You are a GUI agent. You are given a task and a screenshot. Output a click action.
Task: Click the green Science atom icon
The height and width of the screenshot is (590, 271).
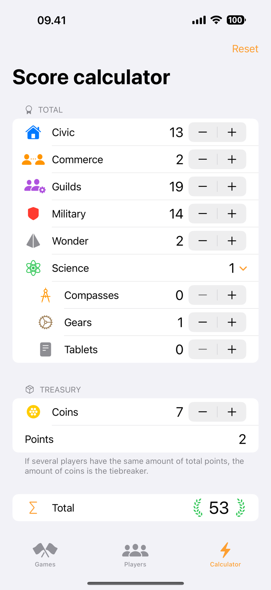(33, 268)
